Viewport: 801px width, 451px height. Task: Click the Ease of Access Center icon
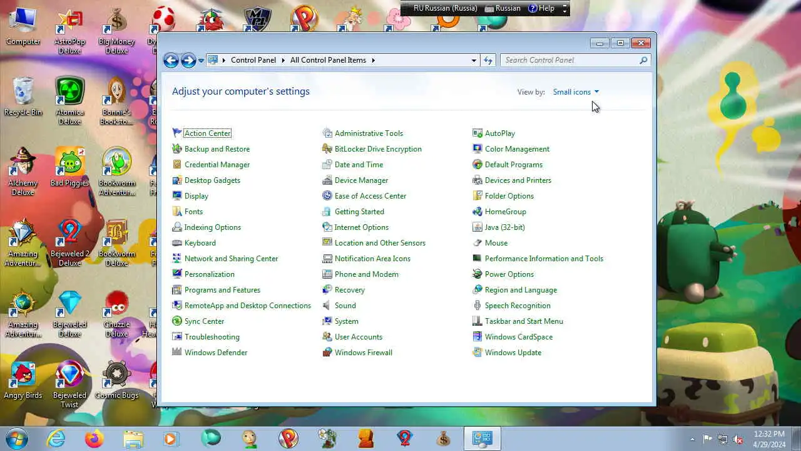point(327,195)
